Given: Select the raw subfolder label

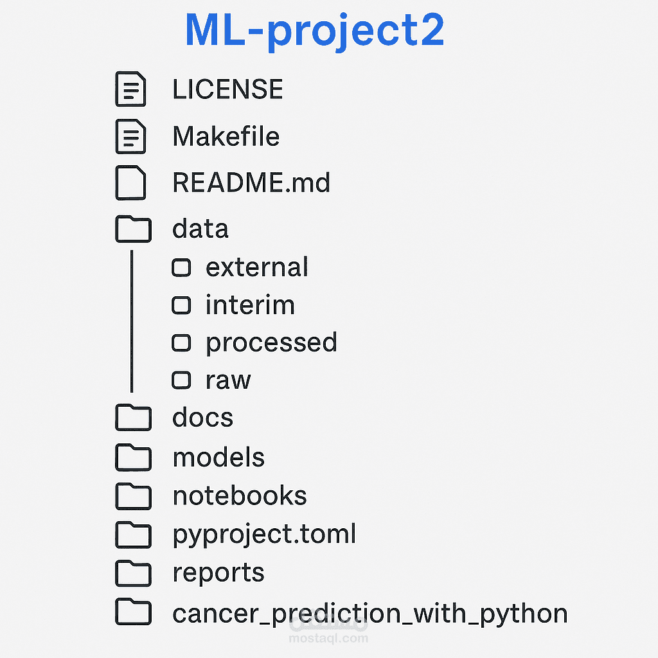Looking at the screenshot, I should click(x=227, y=380).
